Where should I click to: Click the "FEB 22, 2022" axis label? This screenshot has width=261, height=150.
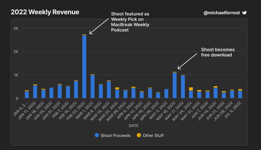76,111
